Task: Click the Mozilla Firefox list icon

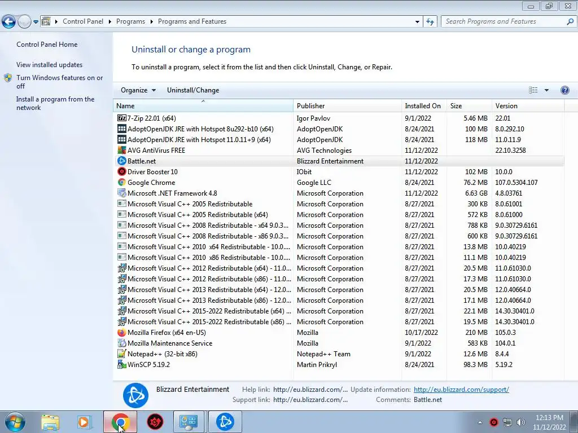Action: [122, 333]
